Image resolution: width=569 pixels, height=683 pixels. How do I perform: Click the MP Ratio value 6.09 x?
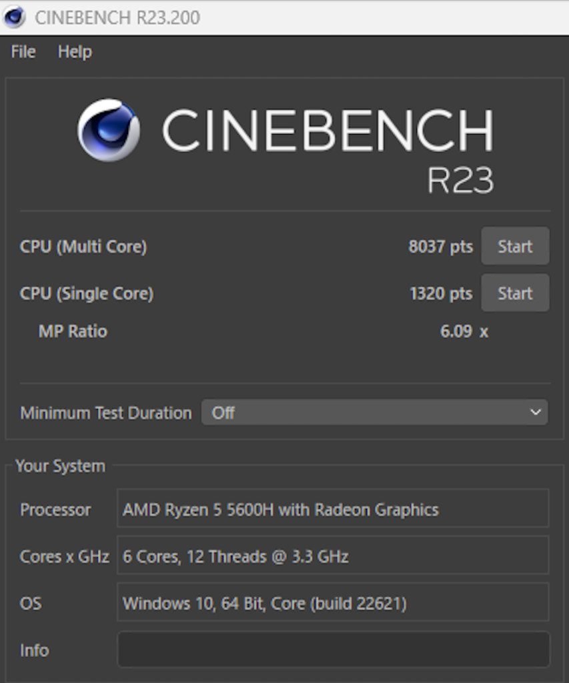(x=464, y=331)
